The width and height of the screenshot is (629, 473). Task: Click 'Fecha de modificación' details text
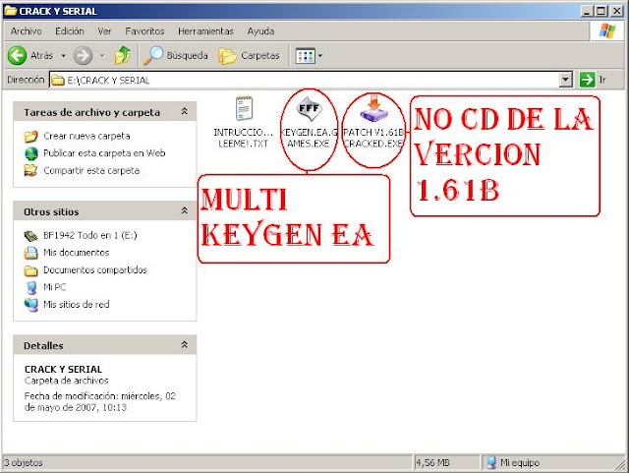click(x=100, y=402)
